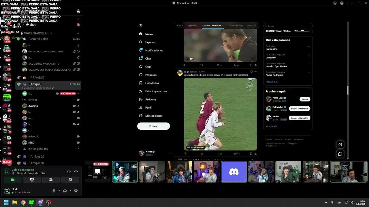Screen dimensions: 369x207
Task: Click the X page vertical scrollbar thumb
Action: pyautogui.click(x=347, y=90)
